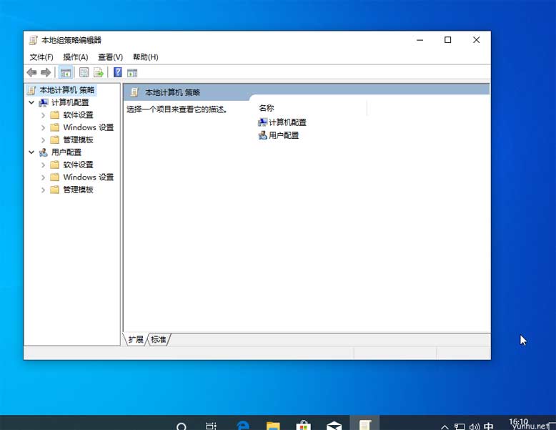Select 用户配置 in the tree
Screen dimensions: 556x430
(x=66, y=152)
